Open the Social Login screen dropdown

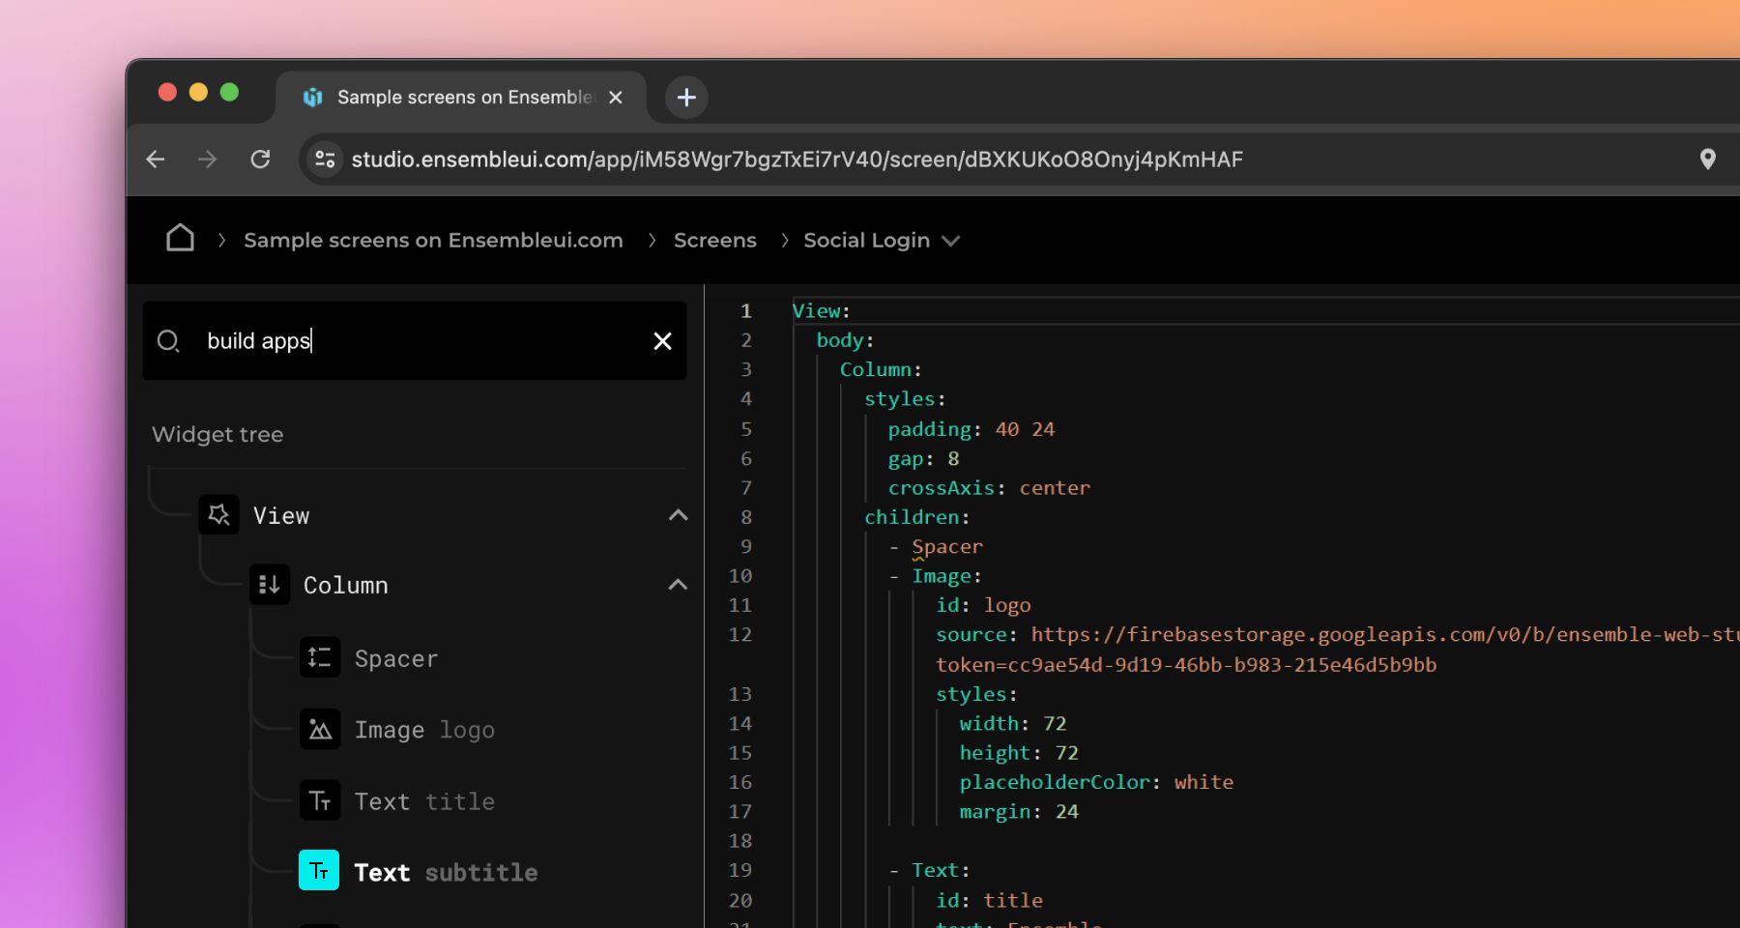(951, 241)
